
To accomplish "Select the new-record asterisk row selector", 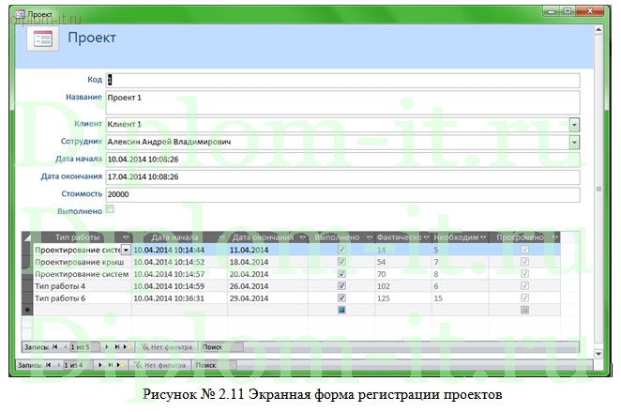I will coord(27,310).
